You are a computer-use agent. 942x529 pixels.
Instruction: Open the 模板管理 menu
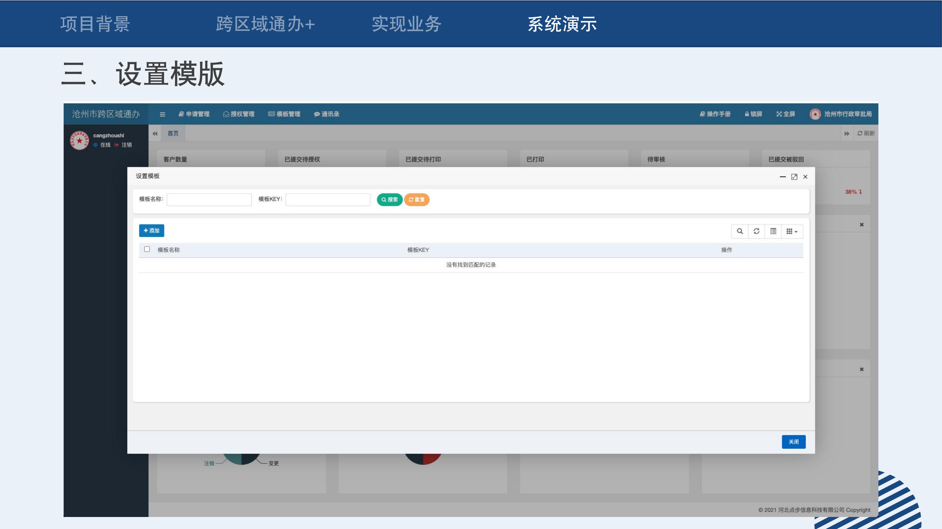pyautogui.click(x=284, y=114)
